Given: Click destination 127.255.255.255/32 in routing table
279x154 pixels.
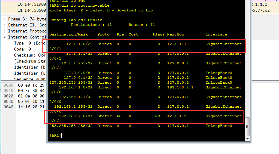Looking at the screenshot, I should coord(71,82).
